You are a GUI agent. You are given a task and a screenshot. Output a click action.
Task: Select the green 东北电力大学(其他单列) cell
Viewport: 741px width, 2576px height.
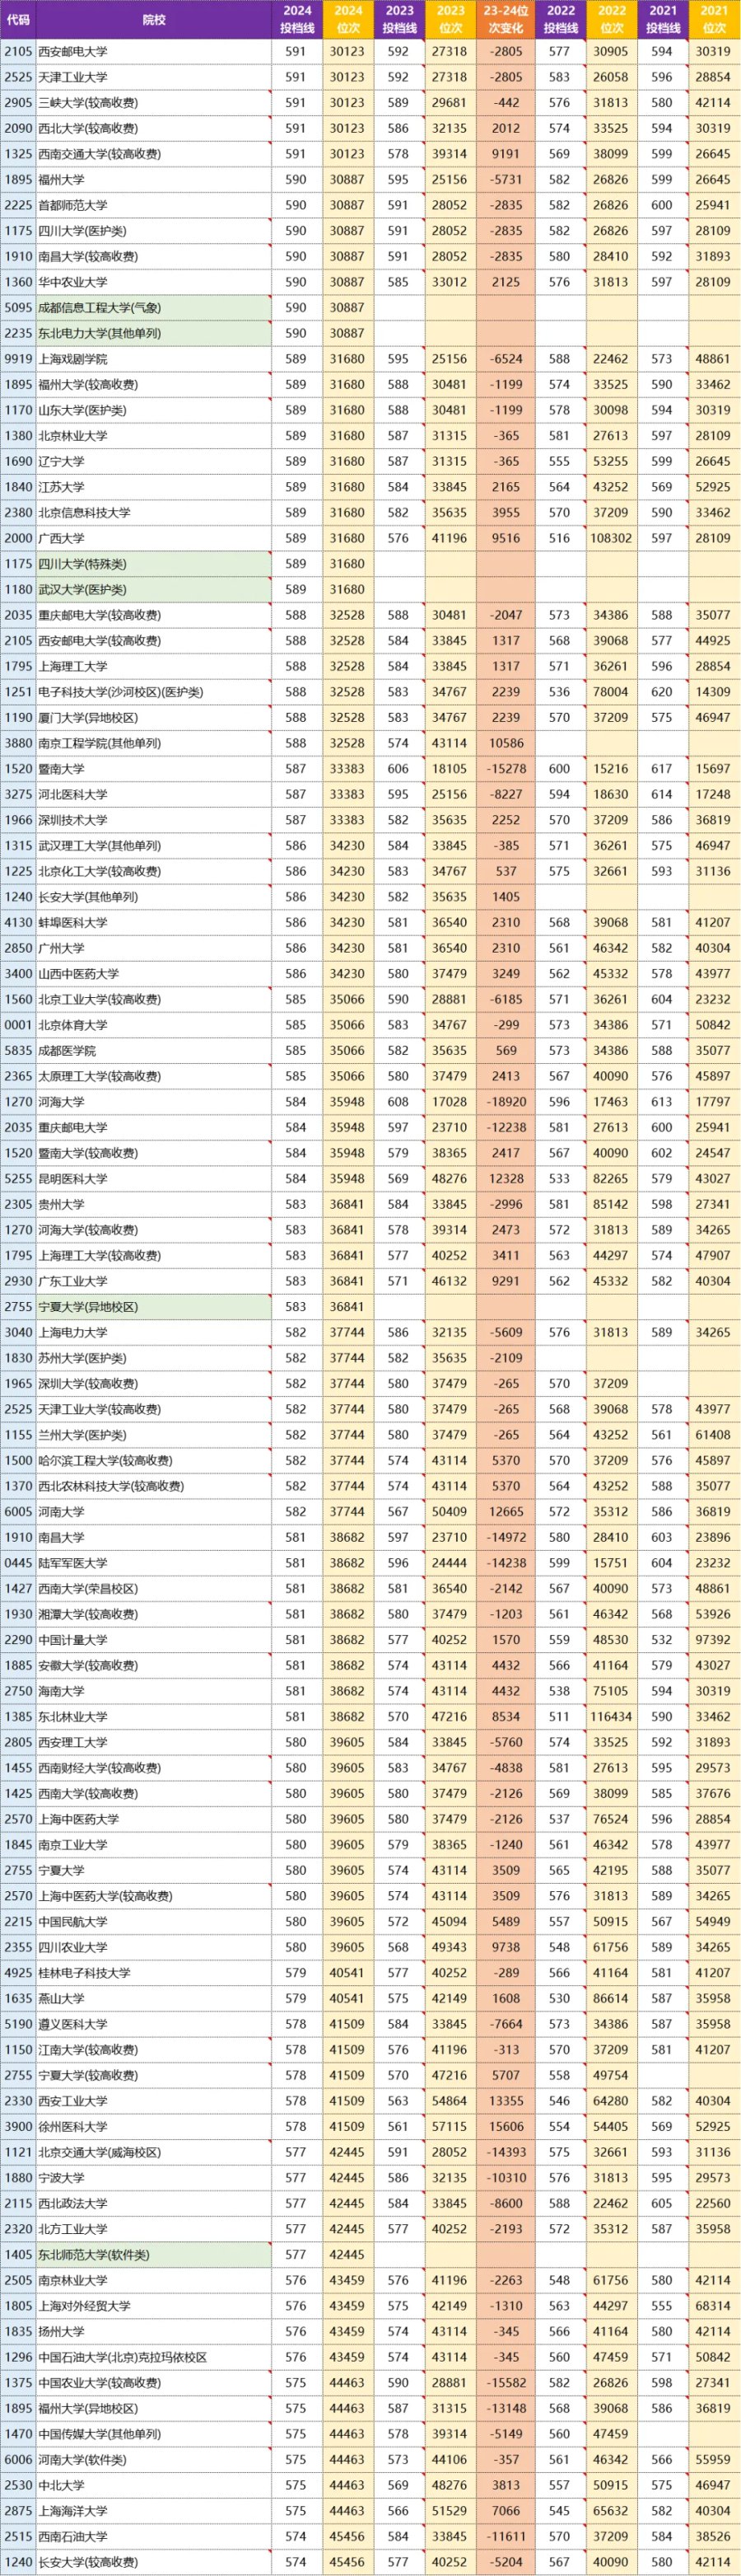154,333
